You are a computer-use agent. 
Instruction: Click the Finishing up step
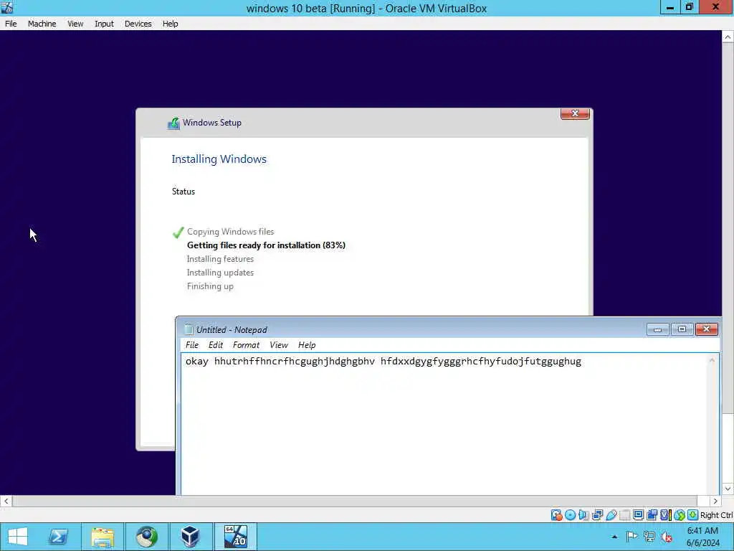point(210,286)
